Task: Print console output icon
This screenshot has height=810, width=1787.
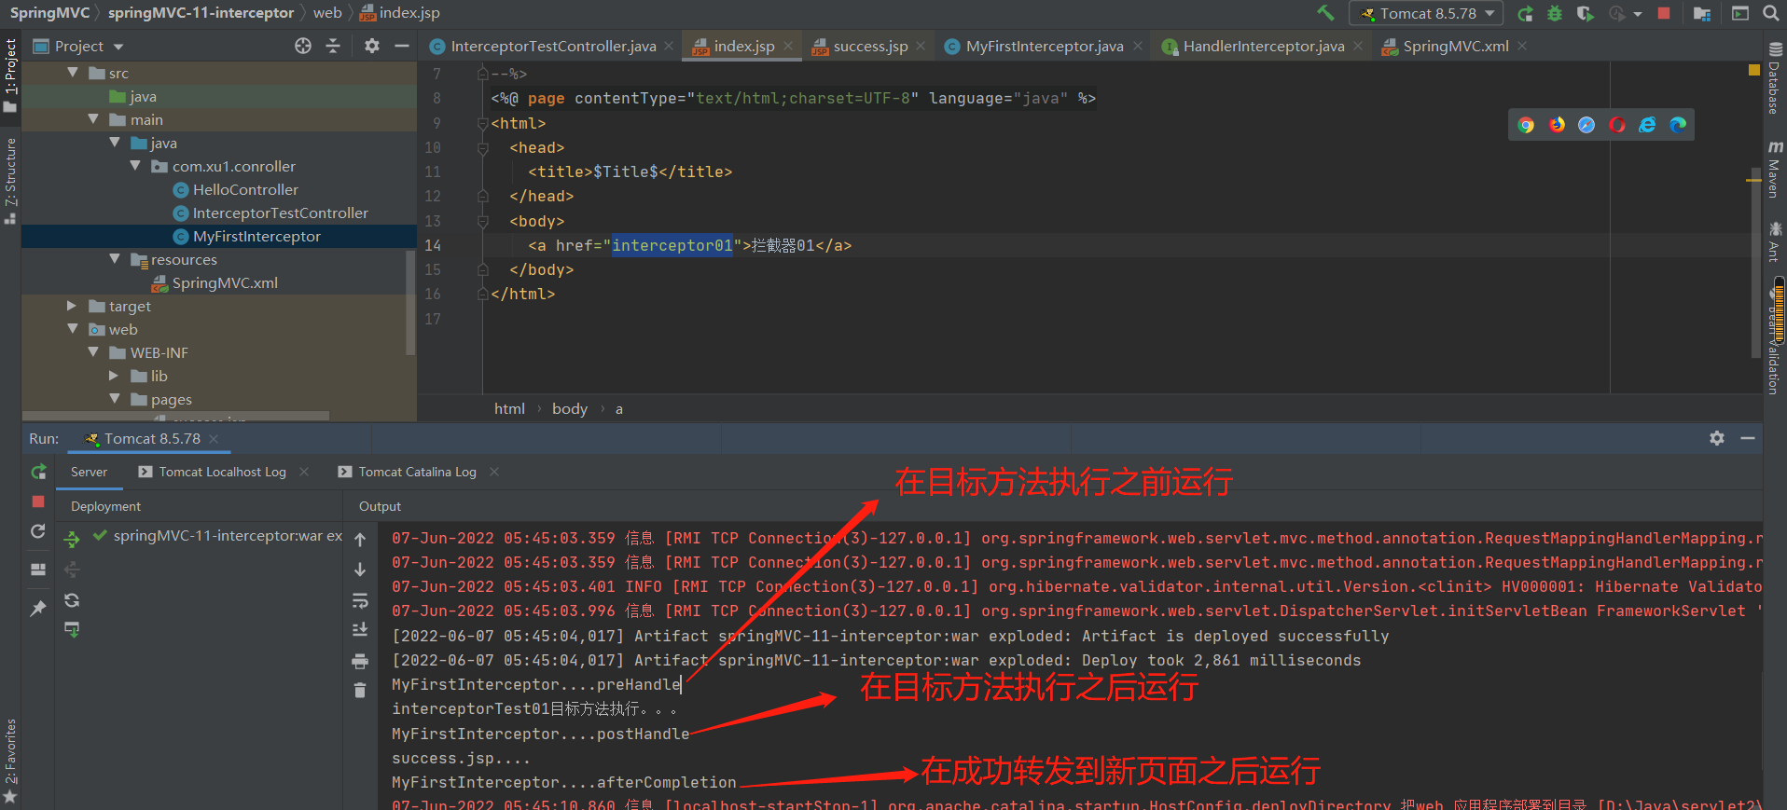Action: tap(360, 661)
